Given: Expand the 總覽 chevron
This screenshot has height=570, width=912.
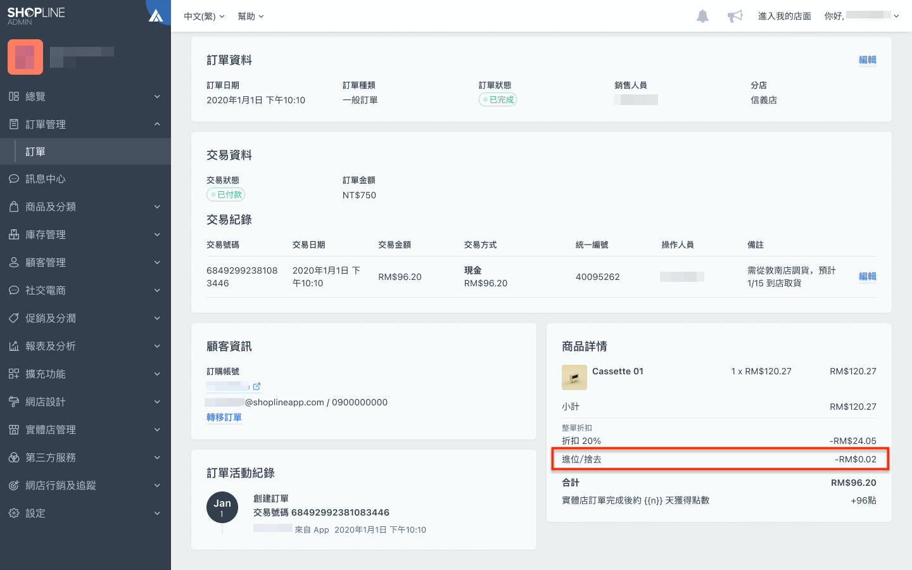Looking at the screenshot, I should pyautogui.click(x=157, y=96).
